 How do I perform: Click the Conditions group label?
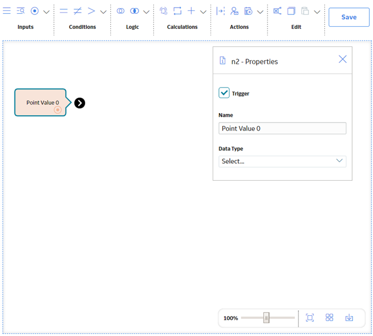click(x=82, y=27)
